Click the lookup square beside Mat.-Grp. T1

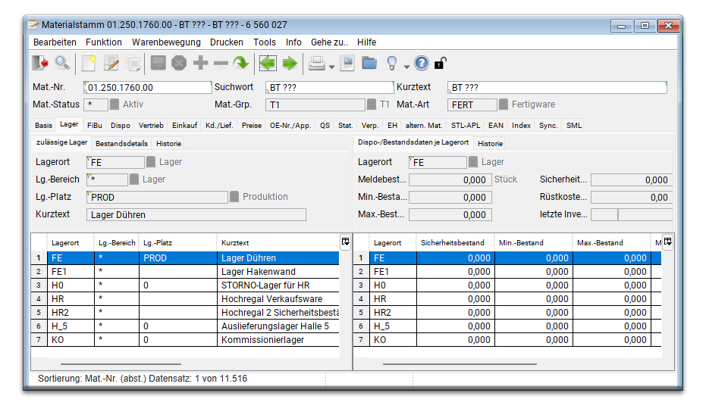(x=372, y=104)
